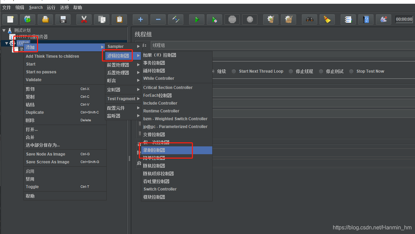Select the Stop Thread (停止线程) radio

[291, 71]
